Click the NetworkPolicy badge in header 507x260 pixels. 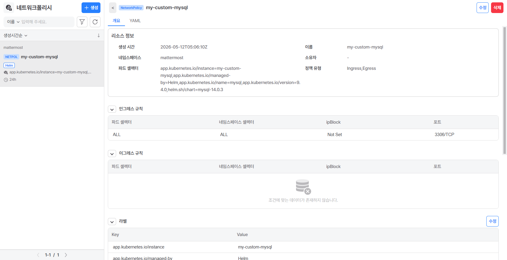point(131,8)
